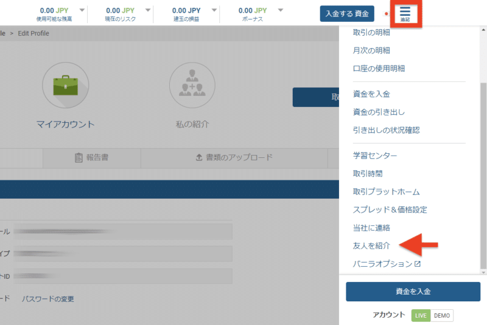Image resolution: width=487 pixels, height=325 pixels.
Task: Switch account to LIVE
Action: [421, 315]
